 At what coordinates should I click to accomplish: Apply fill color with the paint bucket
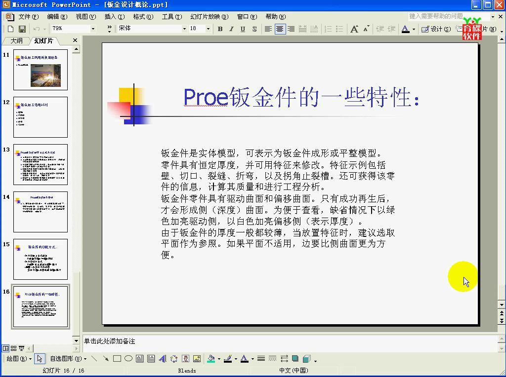[x=211, y=359]
